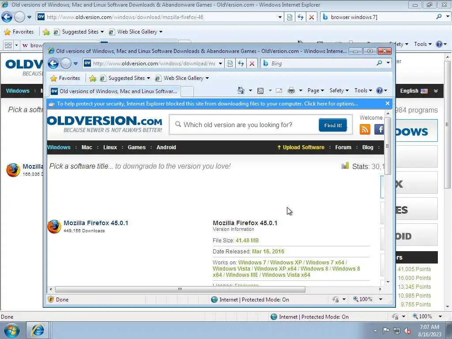Click the Find it! button
Screen dimensions: 452x339
pos(333,125)
